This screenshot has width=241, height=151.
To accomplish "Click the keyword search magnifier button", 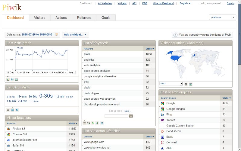I will point(131,116).
